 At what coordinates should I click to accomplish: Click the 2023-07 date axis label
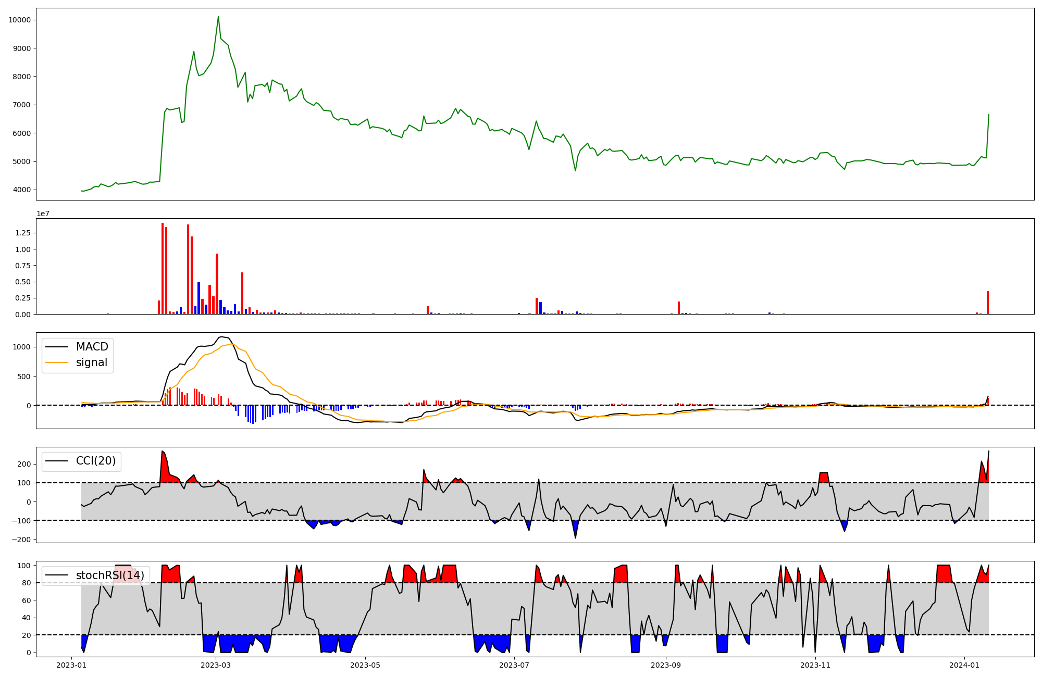click(x=514, y=665)
